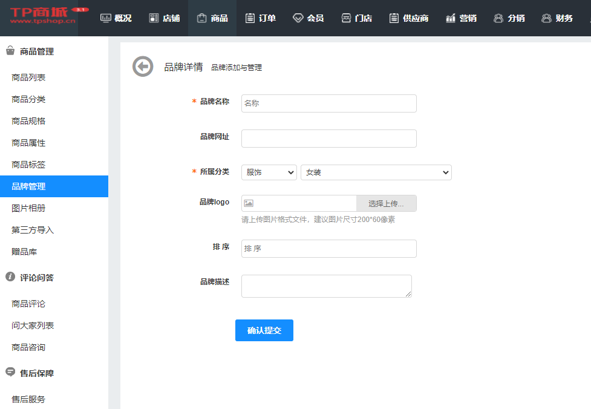Open 商品列表 in the sidebar
This screenshot has height=409, width=591.
[x=28, y=77]
